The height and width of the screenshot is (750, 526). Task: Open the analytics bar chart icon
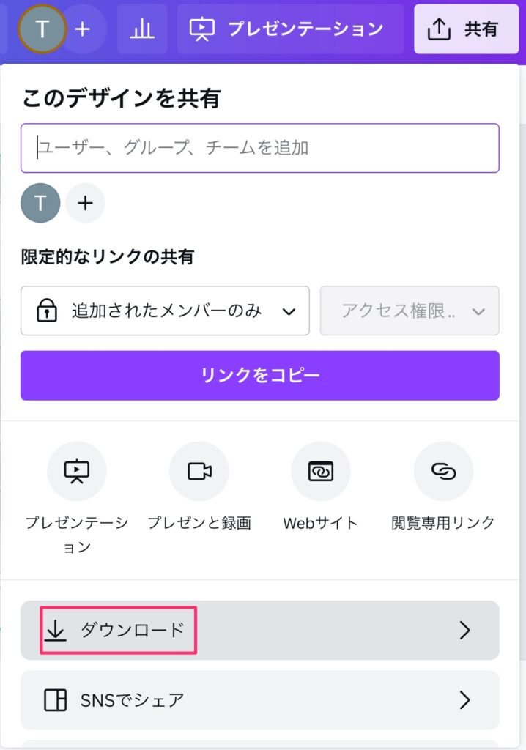pyautogui.click(x=141, y=29)
